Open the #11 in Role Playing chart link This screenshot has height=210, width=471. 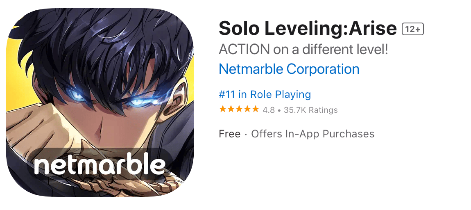[x=265, y=94]
